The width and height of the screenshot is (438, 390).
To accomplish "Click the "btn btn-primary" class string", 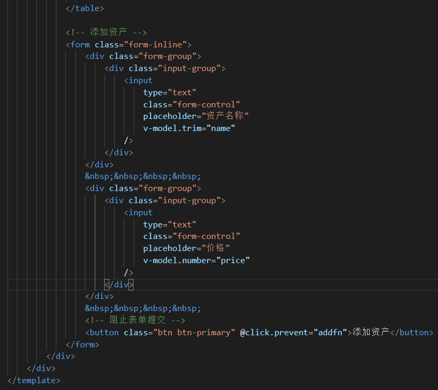I will pyautogui.click(x=194, y=333).
